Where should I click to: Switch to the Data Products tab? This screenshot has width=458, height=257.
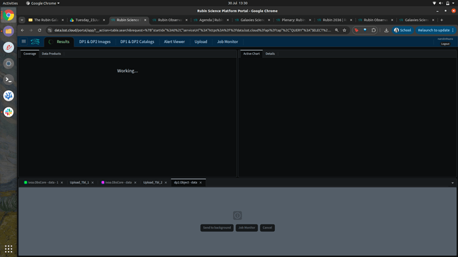(51, 54)
